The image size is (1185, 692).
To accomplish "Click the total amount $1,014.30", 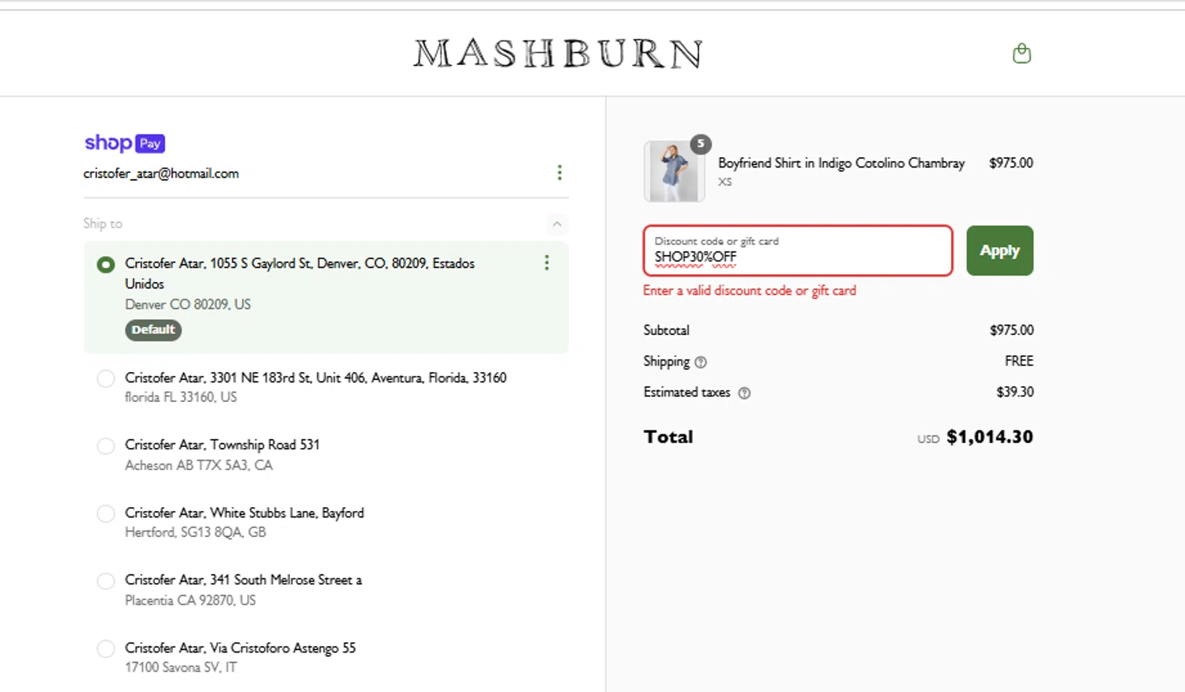I will pos(989,437).
